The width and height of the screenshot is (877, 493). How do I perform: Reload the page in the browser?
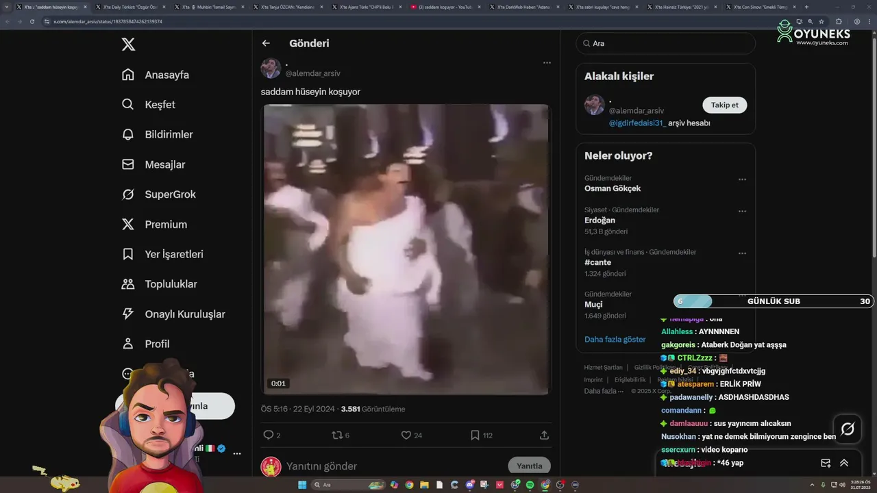click(x=32, y=21)
